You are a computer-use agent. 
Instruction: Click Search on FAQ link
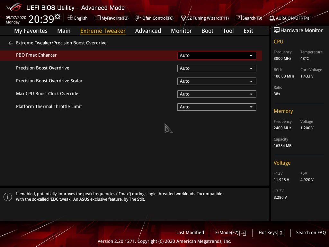[311, 233]
